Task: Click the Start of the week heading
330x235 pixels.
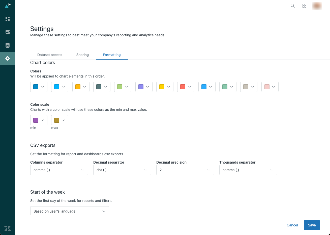Action: click(x=47, y=192)
